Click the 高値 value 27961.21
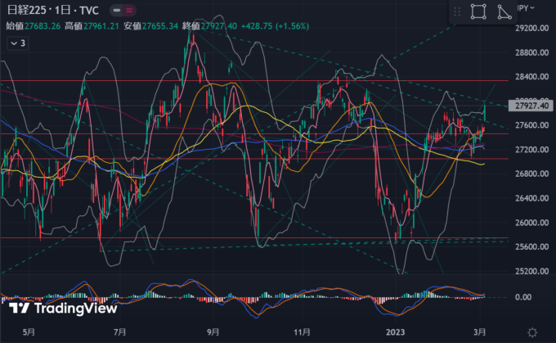This screenshot has height=343, width=556. pos(106,26)
